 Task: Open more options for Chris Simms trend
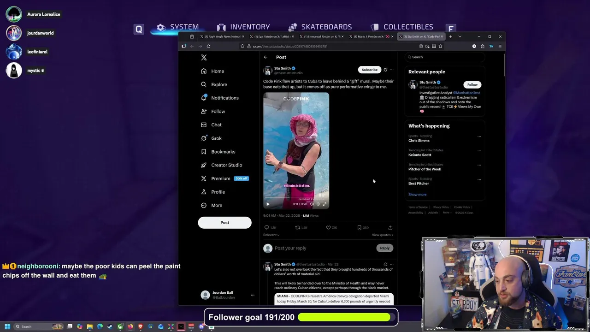click(479, 136)
